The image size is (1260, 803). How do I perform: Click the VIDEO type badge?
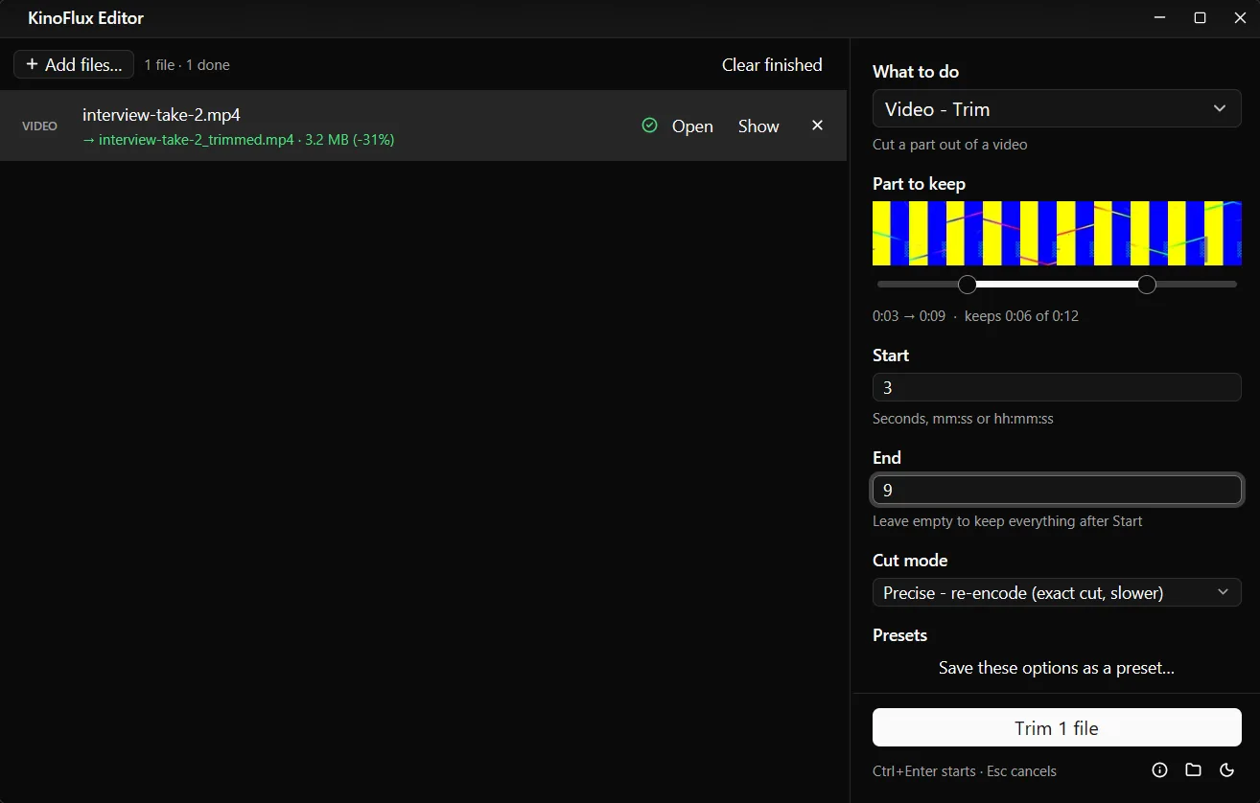[39, 126]
